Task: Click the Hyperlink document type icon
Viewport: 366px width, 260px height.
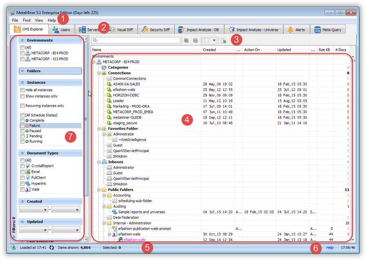Action: (28, 184)
